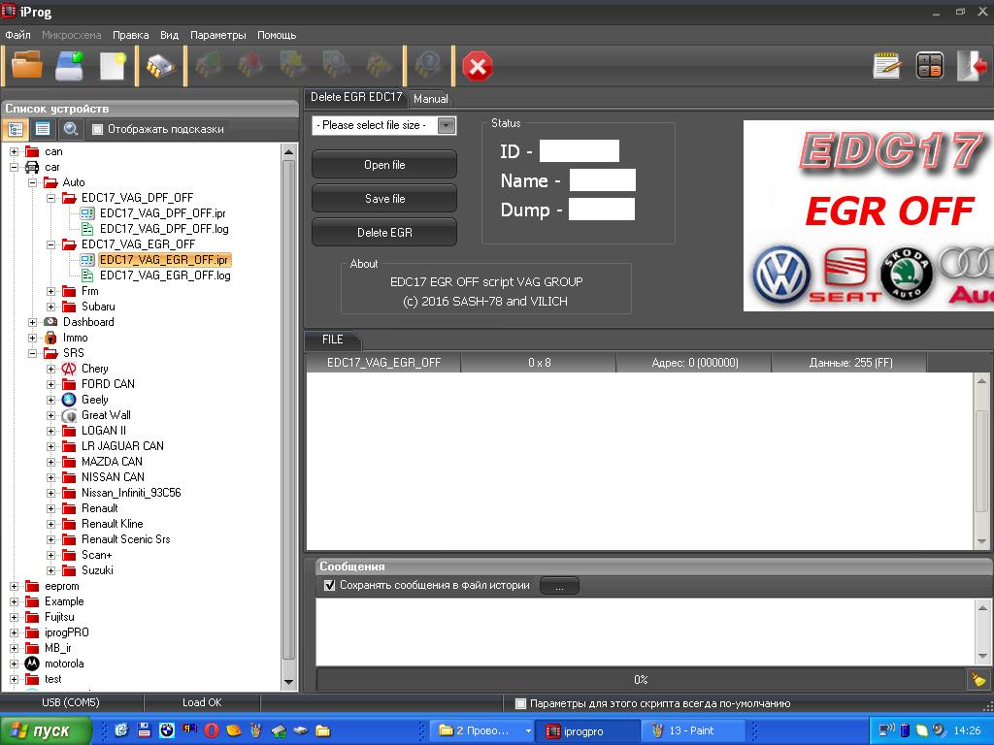The width and height of the screenshot is (994, 745).
Task: Click the red X stop icon
Action: click(477, 66)
